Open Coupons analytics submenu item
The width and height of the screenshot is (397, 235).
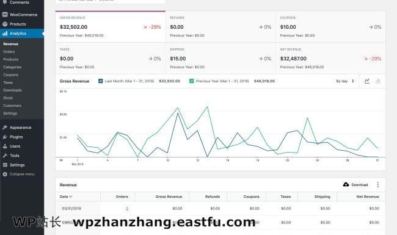(x=10, y=75)
